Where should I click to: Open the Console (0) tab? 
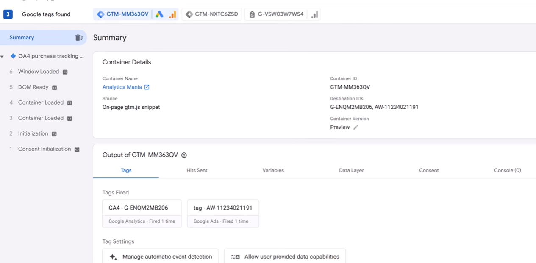[507, 170]
